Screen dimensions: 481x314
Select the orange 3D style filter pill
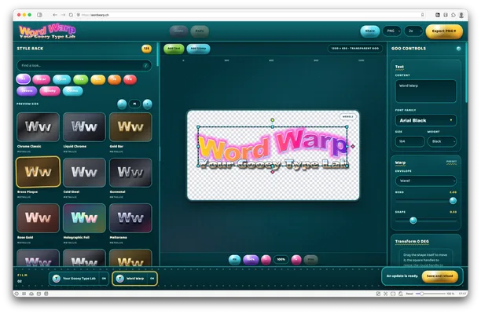[x=115, y=79]
